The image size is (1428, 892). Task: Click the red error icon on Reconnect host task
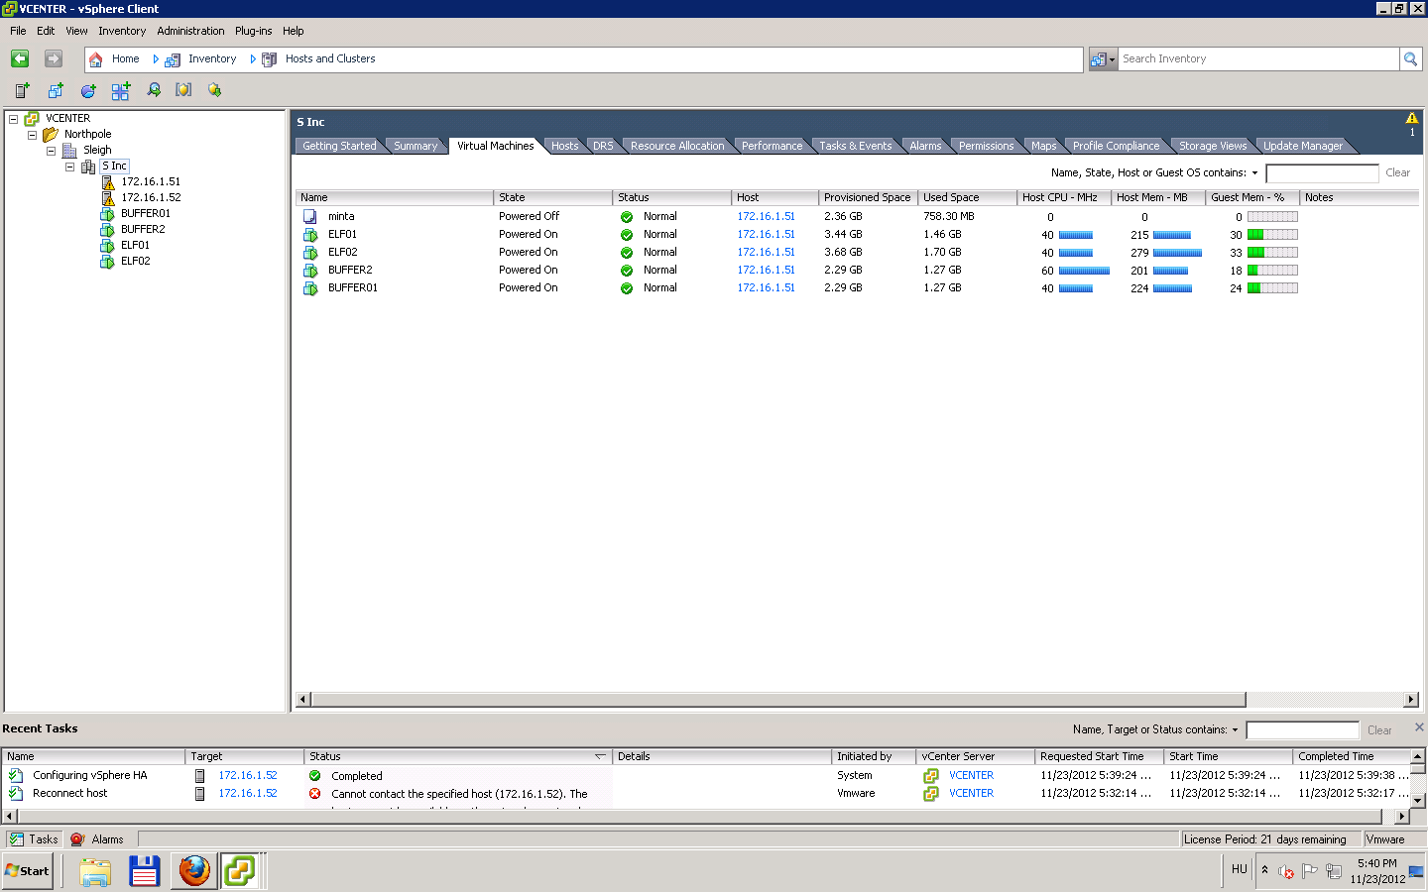coord(315,794)
